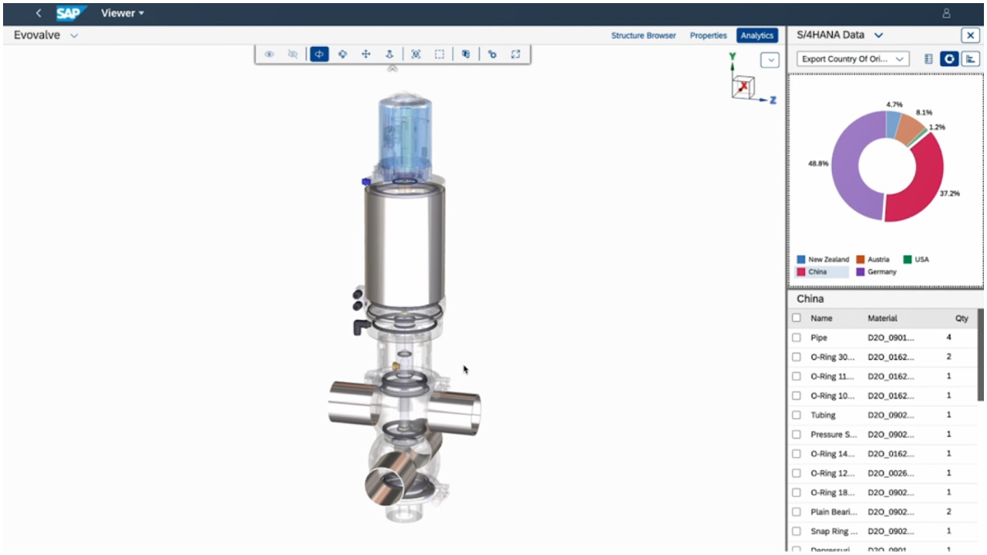Select the Turntable orbit tool

tap(319, 54)
